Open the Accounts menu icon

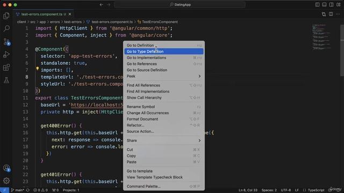[x=6, y=168]
